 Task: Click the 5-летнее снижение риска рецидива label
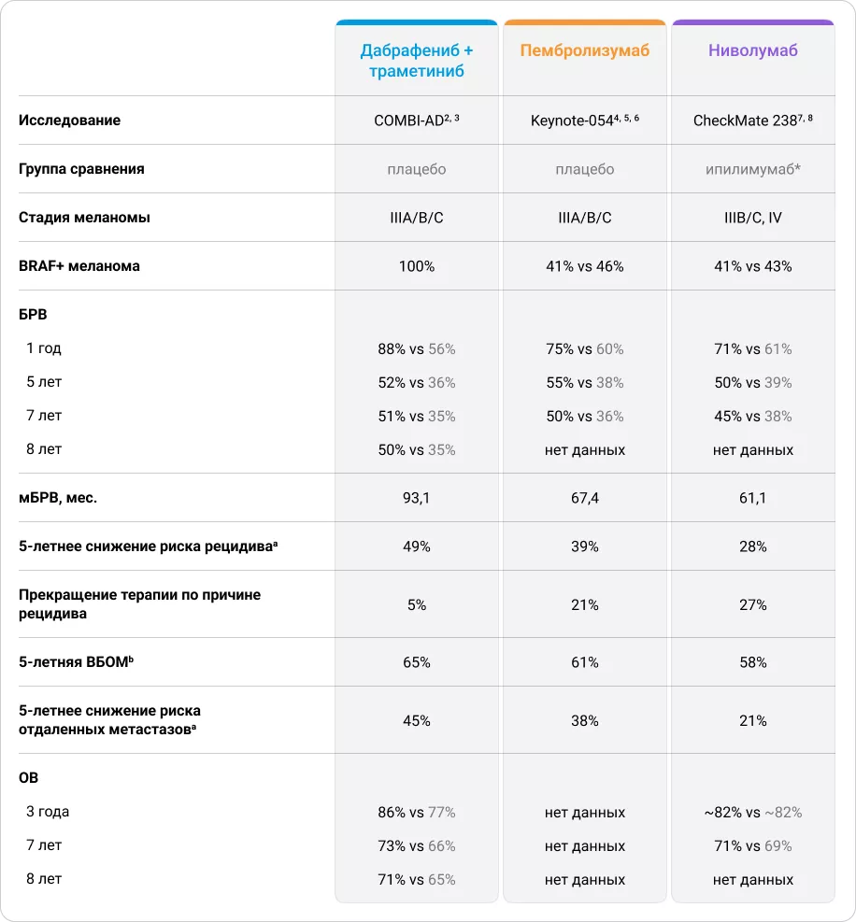click(x=149, y=546)
